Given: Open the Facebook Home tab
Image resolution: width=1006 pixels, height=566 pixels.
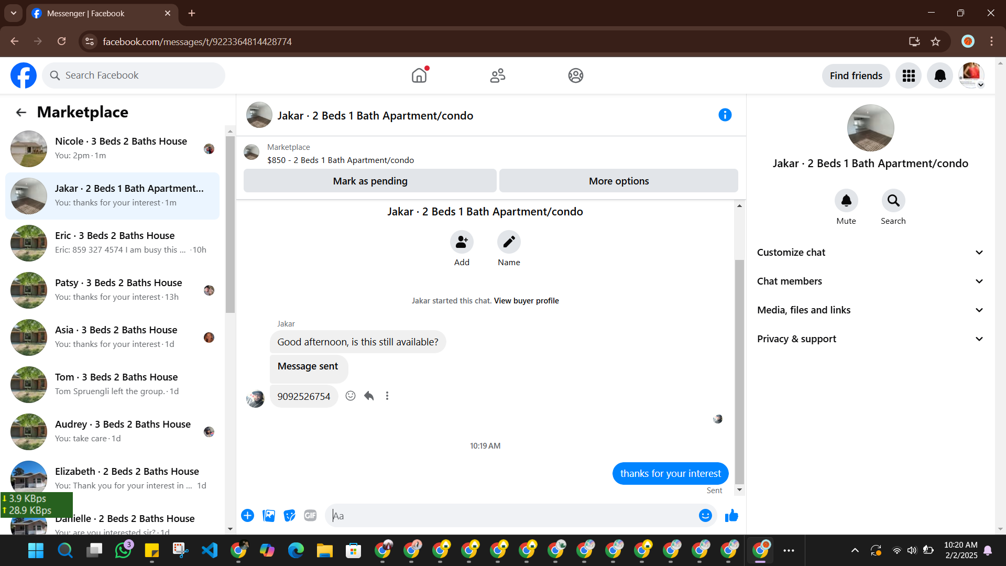Looking at the screenshot, I should click(419, 75).
